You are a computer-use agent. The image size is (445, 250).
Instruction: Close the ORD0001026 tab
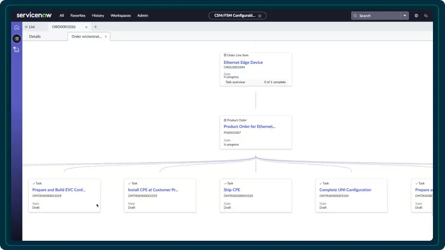(x=86, y=27)
